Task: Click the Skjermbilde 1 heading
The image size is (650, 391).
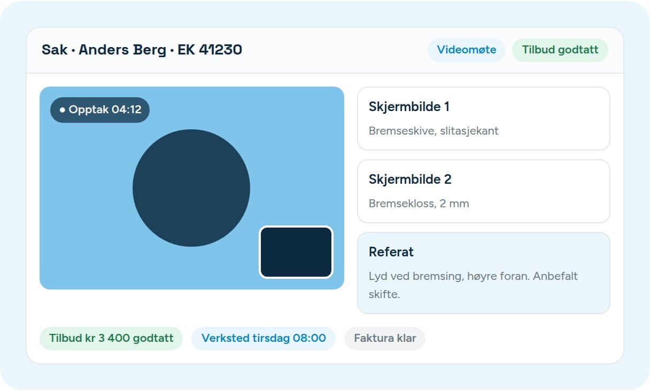Action: (x=409, y=107)
